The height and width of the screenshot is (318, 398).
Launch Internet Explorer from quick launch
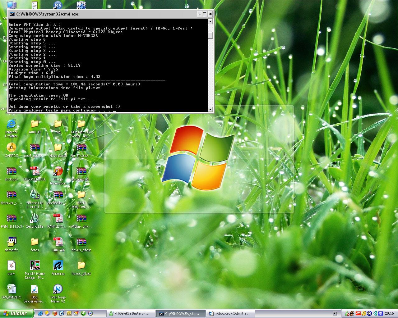coord(40,314)
